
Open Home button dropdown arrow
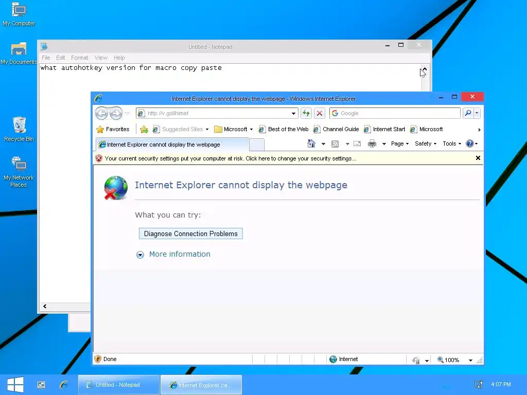pyautogui.click(x=323, y=144)
